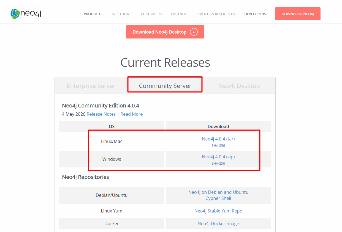Open the EVENTS & RESOURCES menu

pyautogui.click(x=216, y=14)
